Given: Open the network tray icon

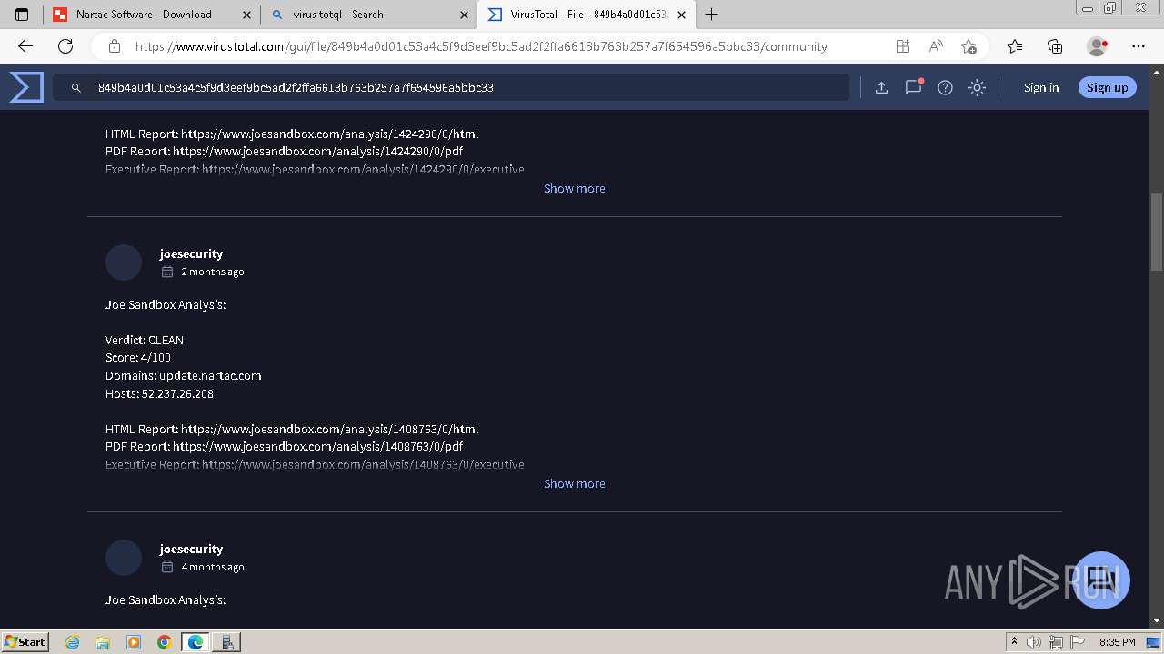Looking at the screenshot, I should point(1055,642).
